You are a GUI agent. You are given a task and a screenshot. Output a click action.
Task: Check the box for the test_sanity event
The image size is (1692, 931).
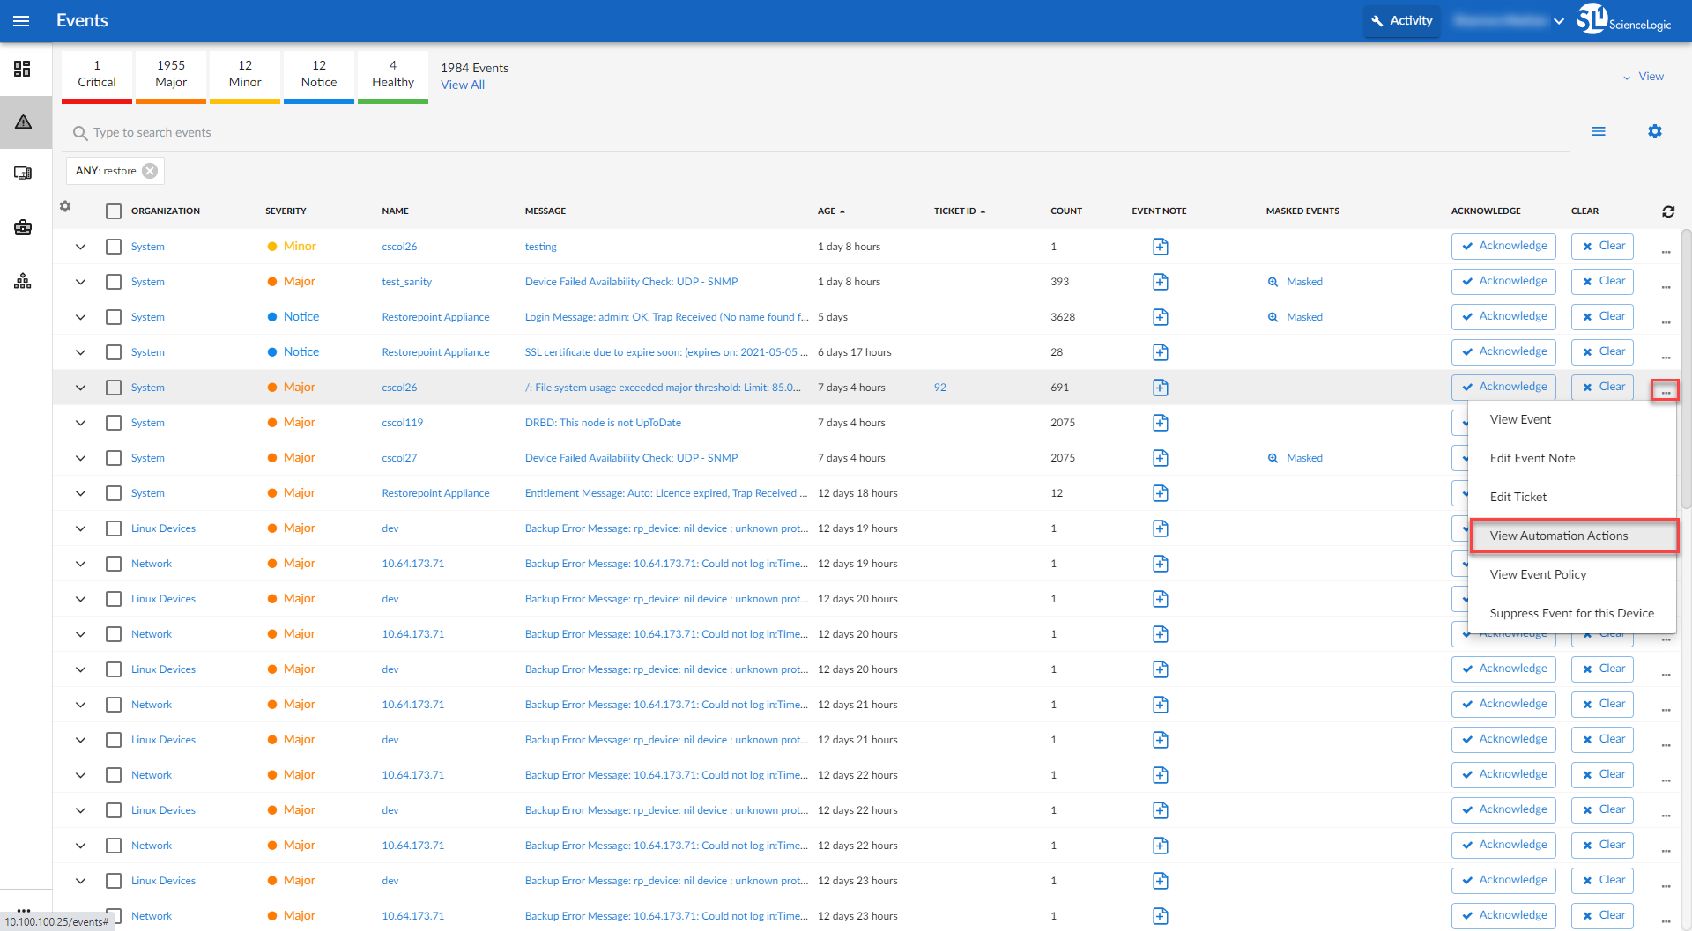[x=114, y=282]
